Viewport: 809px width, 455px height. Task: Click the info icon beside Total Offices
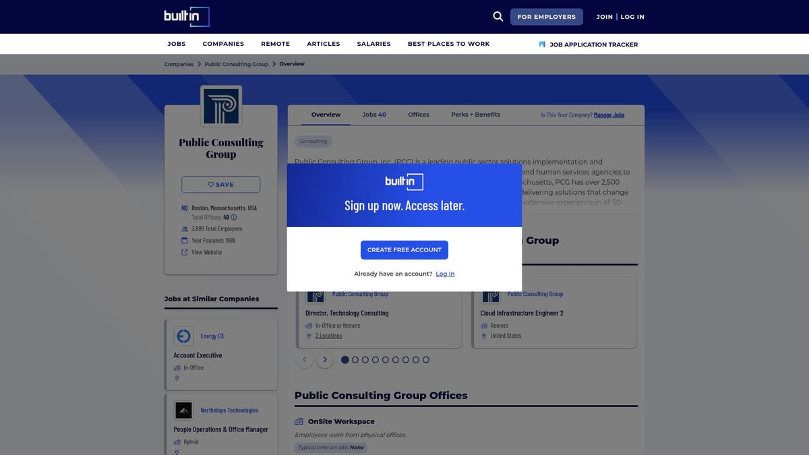[234, 218]
